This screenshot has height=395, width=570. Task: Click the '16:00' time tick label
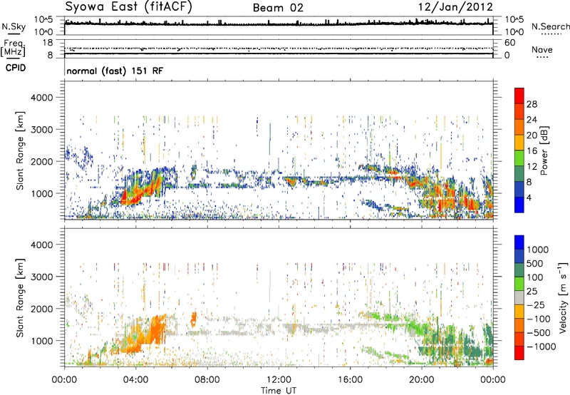coord(350,380)
